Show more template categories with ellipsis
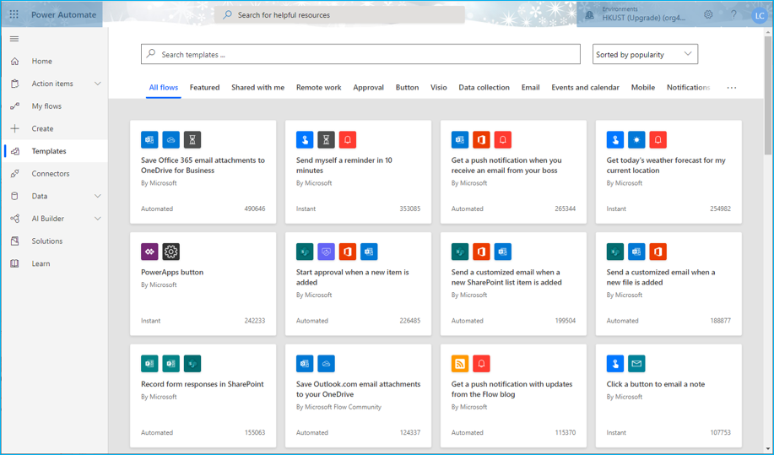The height and width of the screenshot is (455, 774). pos(732,87)
